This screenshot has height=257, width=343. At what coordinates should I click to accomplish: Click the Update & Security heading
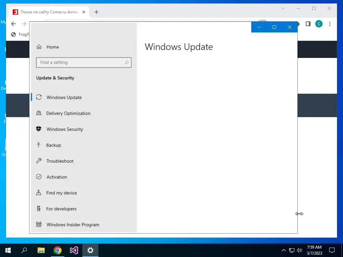pos(55,78)
